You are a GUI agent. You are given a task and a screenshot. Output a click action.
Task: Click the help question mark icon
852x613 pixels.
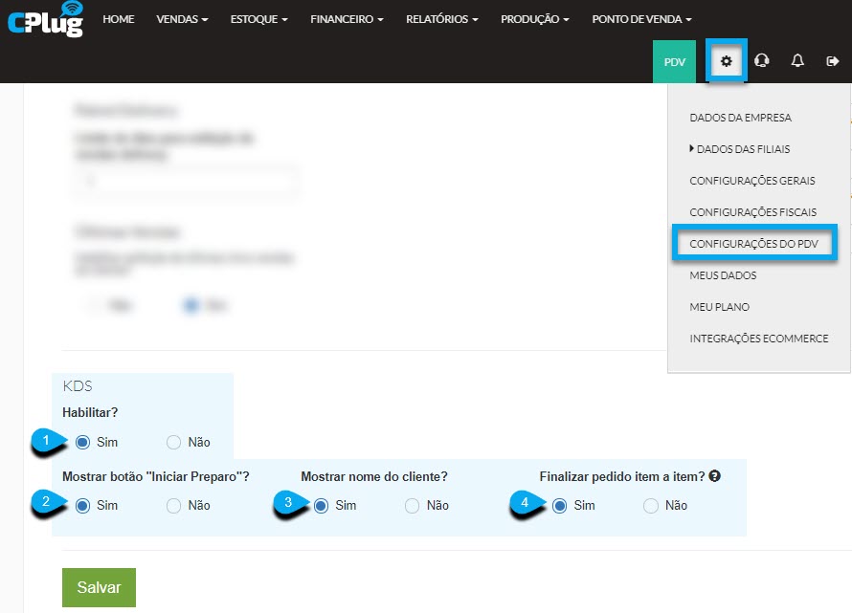[x=715, y=476]
